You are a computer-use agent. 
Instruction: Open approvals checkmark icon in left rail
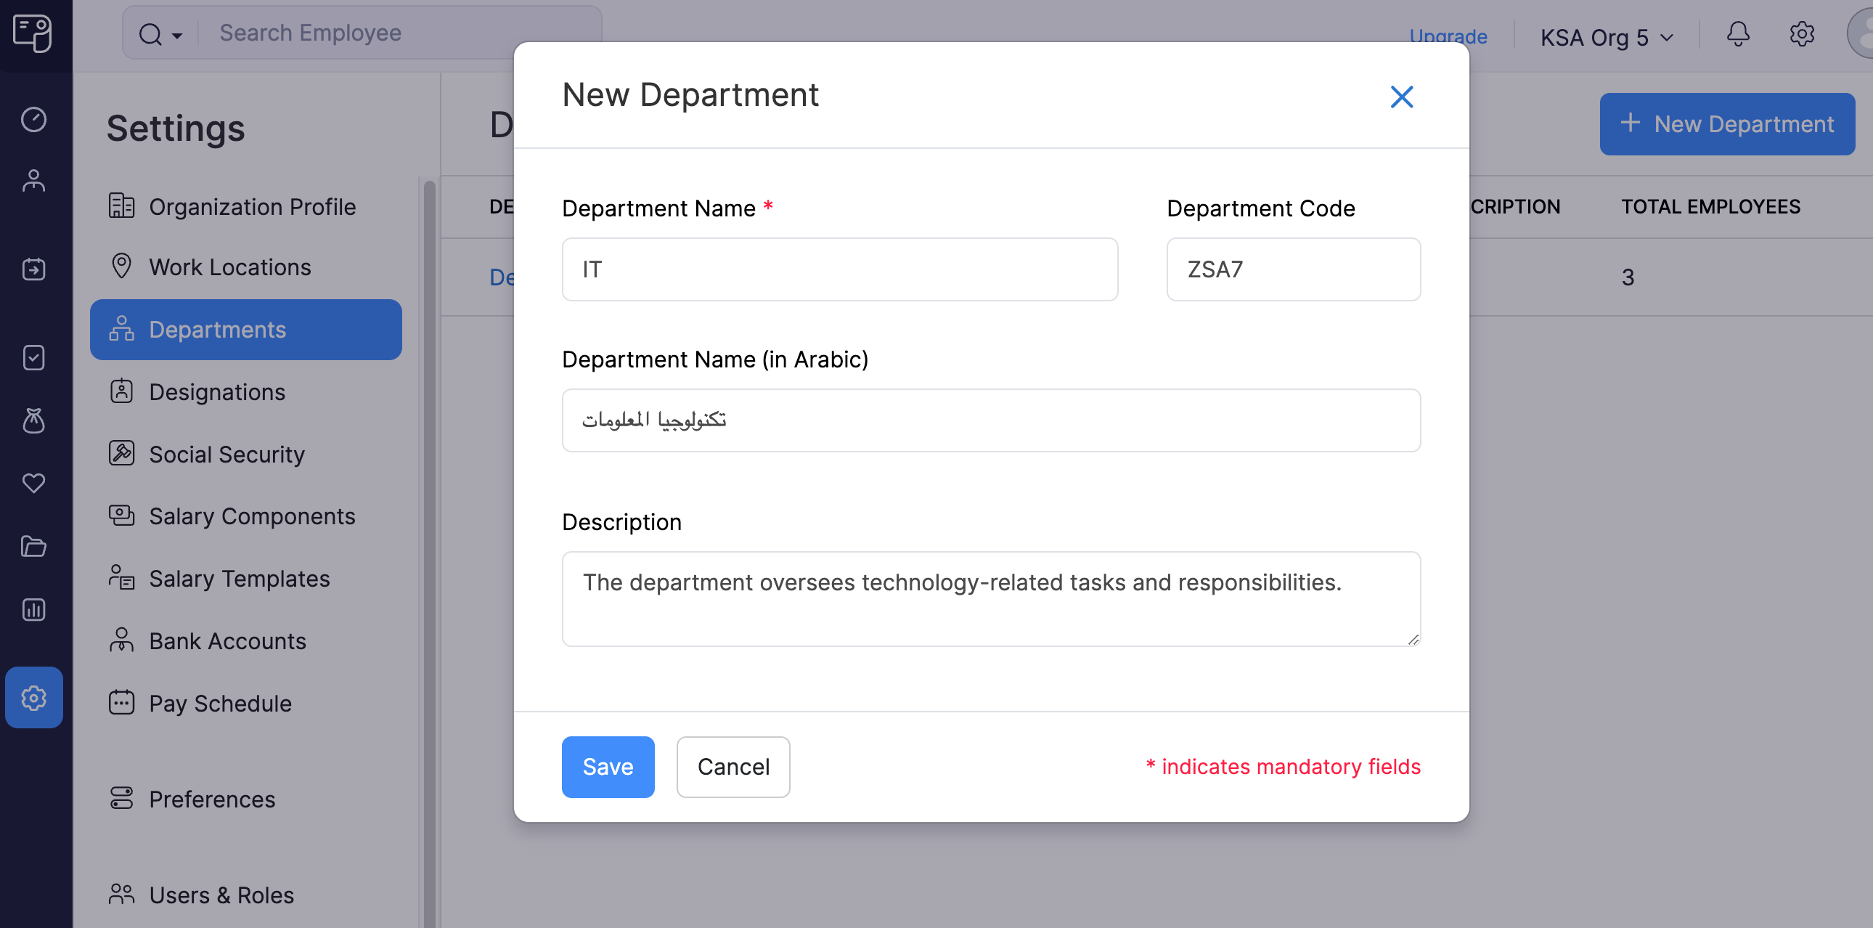33,358
